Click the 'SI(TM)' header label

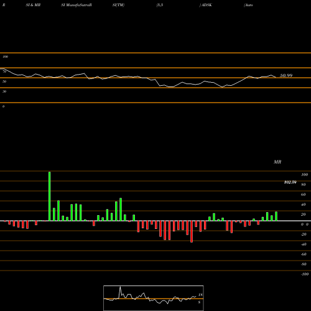[x=118, y=5]
